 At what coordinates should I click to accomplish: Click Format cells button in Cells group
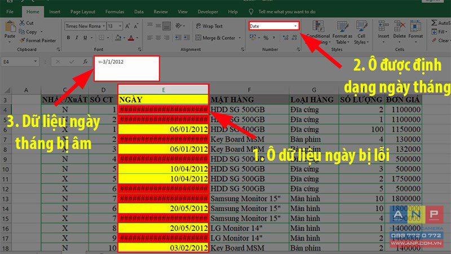(x=415, y=32)
